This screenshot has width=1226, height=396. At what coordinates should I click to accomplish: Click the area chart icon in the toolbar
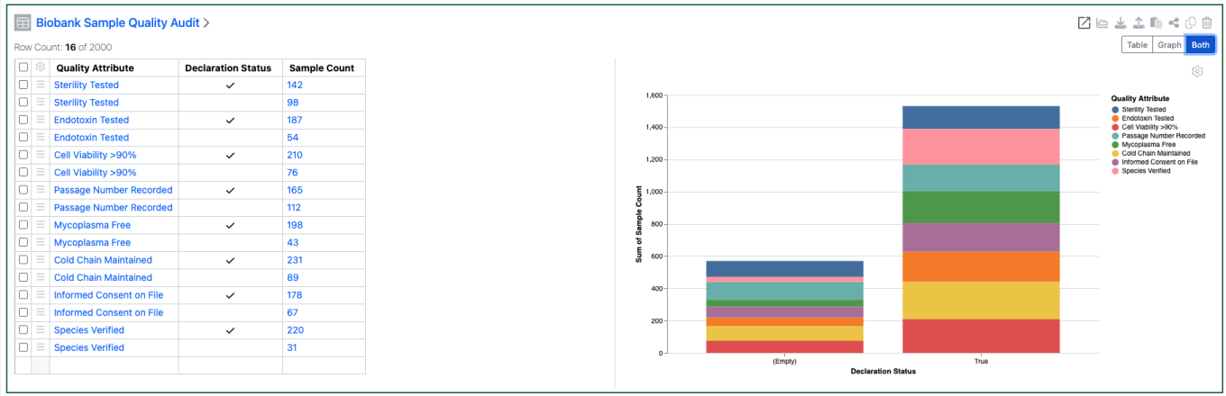[x=1102, y=23]
